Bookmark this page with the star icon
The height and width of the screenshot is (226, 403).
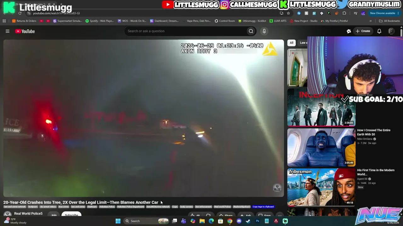point(288,13)
